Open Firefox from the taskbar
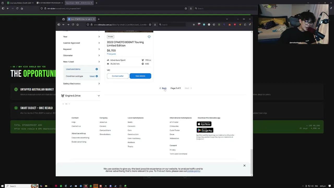Viewport: 334px width, 188px height. click(x=86, y=186)
